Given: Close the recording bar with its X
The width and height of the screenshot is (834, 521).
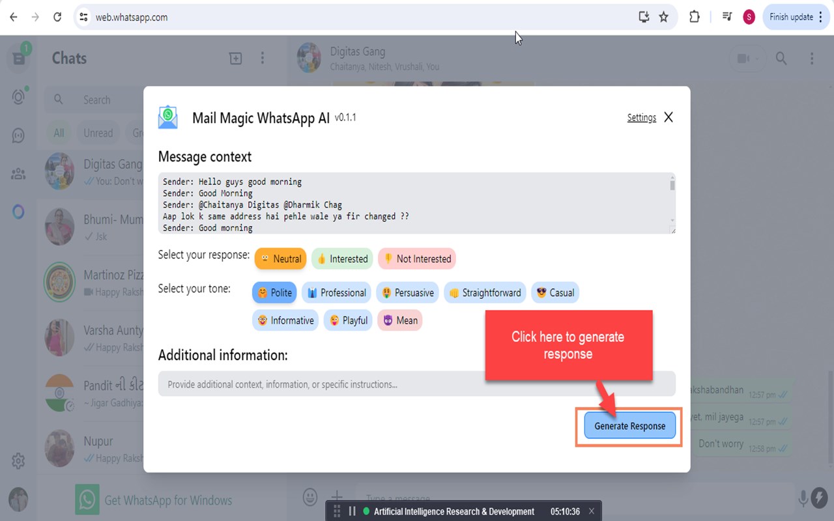Looking at the screenshot, I should click(591, 511).
